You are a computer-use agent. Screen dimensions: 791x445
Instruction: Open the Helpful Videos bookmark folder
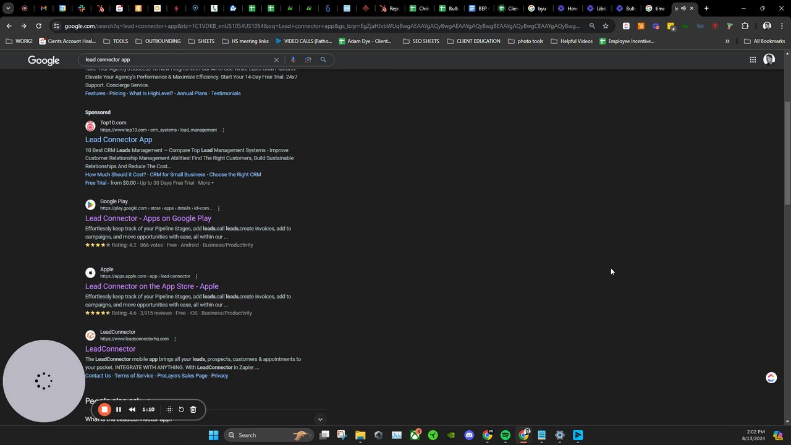[571, 41]
